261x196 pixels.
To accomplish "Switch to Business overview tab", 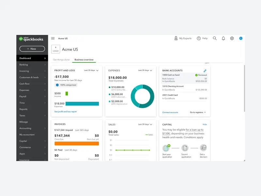I will tap(84, 60).
